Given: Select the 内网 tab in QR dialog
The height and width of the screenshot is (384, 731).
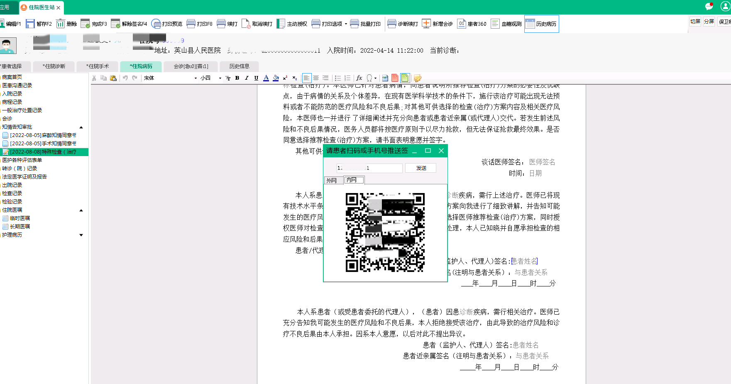Looking at the screenshot, I should pyautogui.click(x=354, y=180).
